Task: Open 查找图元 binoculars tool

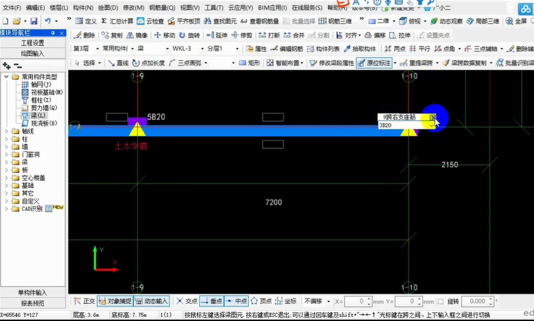Action: pos(220,21)
